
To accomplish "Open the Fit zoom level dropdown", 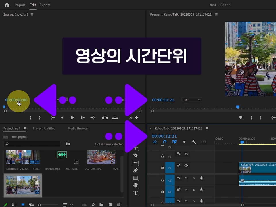I will (192, 100).
